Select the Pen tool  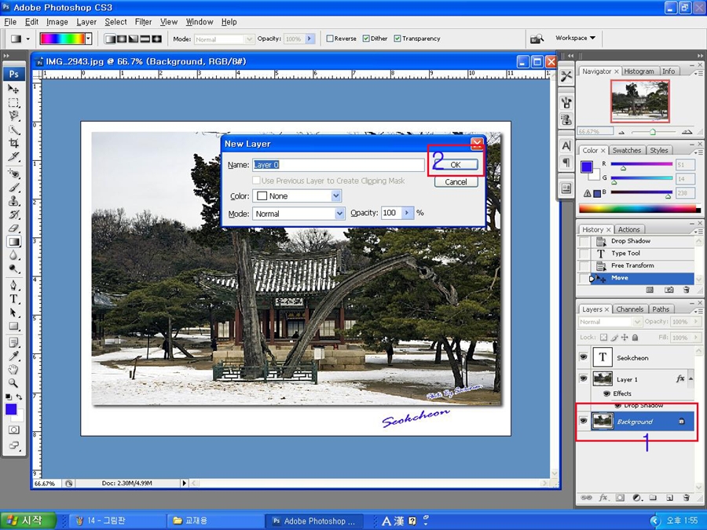click(13, 285)
